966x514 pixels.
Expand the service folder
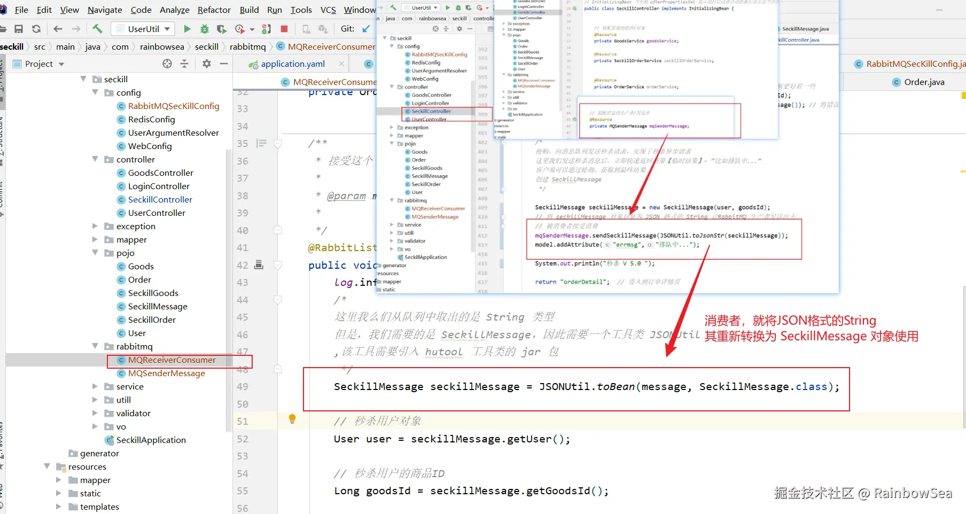(95, 386)
